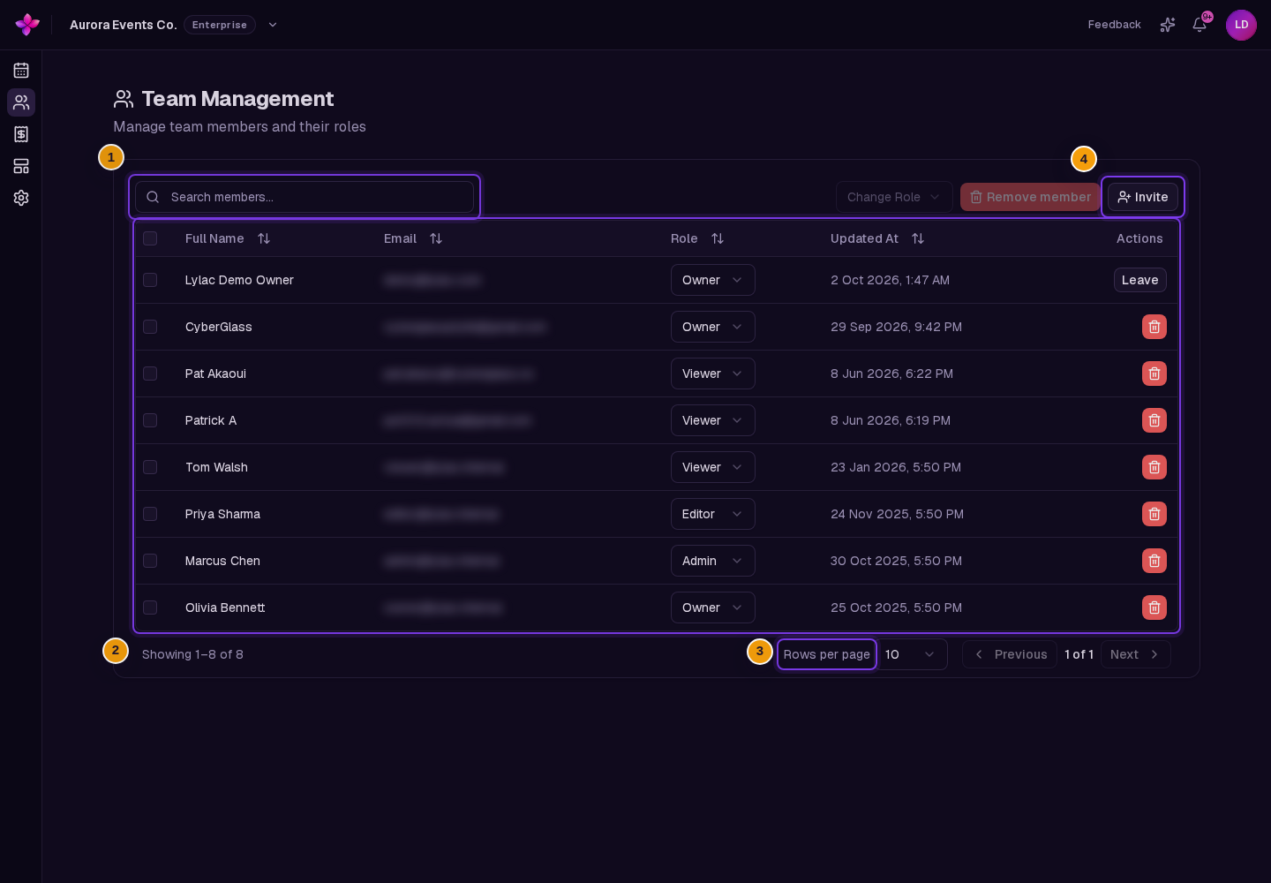Open the sparkle AI assistant icon
The image size is (1271, 883).
(1168, 25)
